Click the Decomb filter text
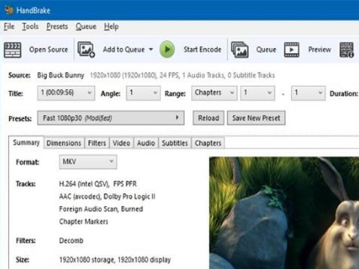 point(71,240)
